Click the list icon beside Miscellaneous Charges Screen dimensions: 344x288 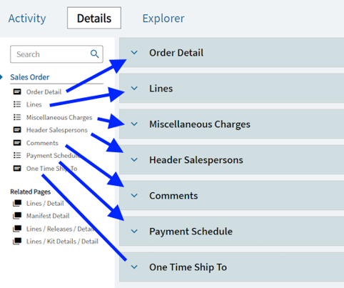(17, 117)
